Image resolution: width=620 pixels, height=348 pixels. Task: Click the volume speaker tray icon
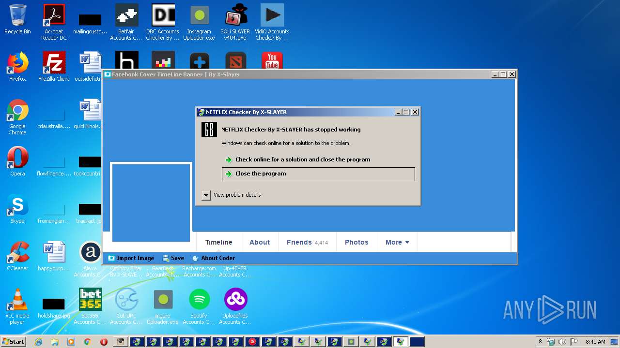[562, 342]
